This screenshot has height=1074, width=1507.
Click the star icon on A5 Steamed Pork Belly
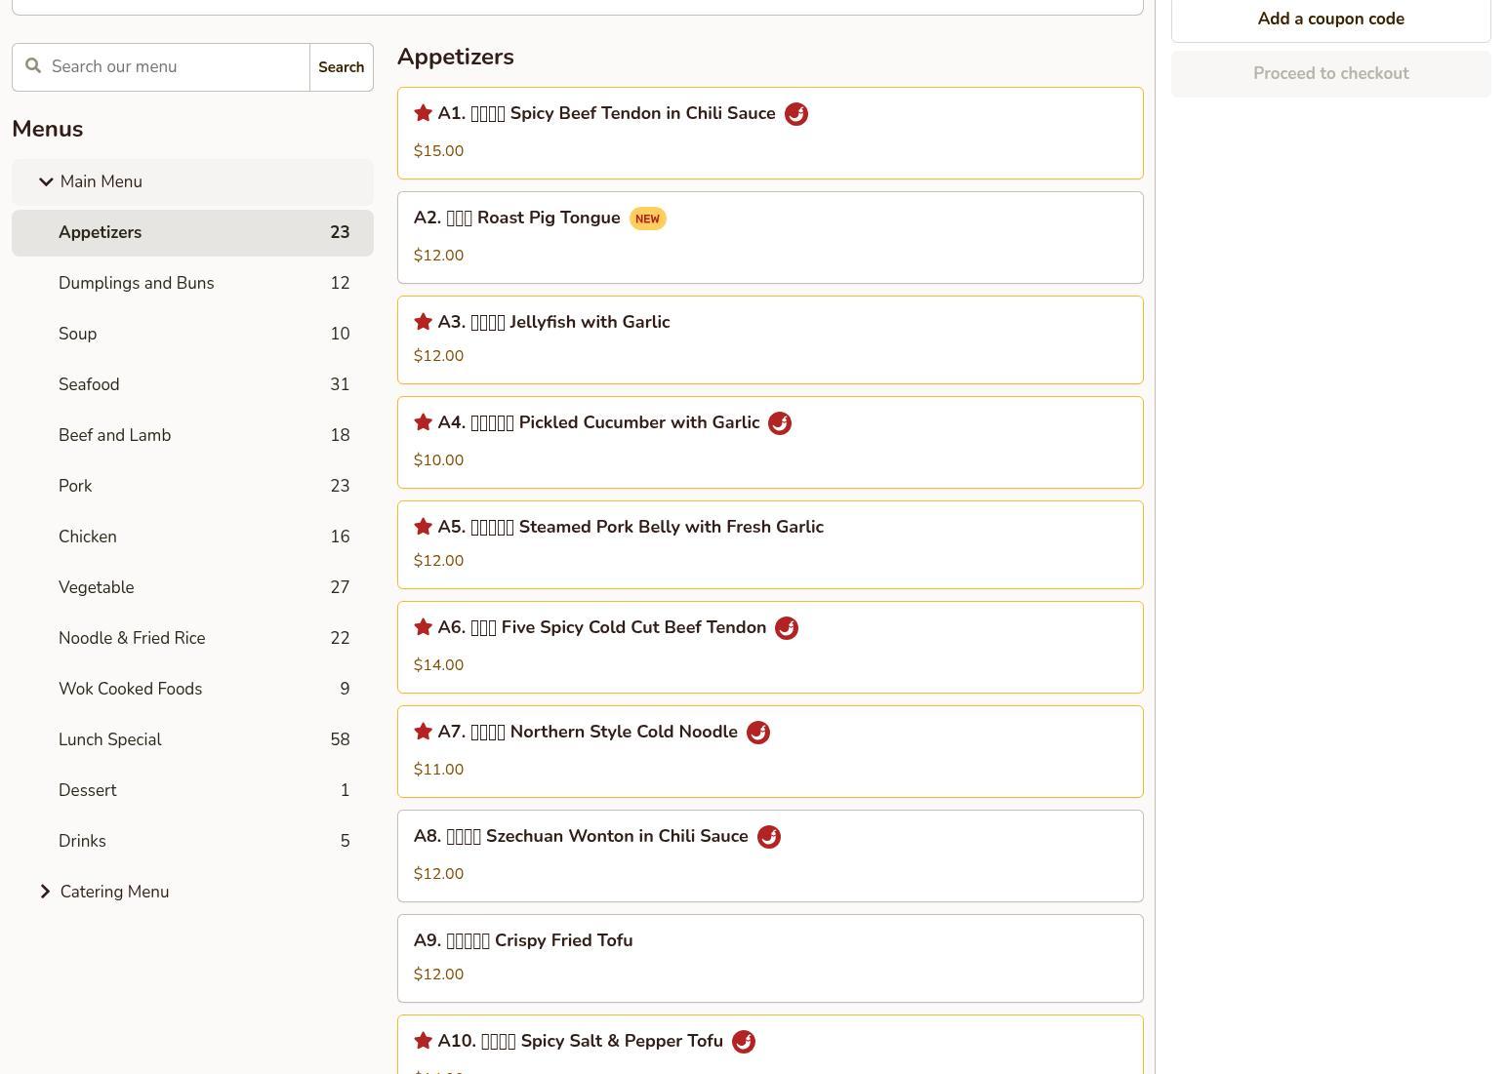coord(423,527)
